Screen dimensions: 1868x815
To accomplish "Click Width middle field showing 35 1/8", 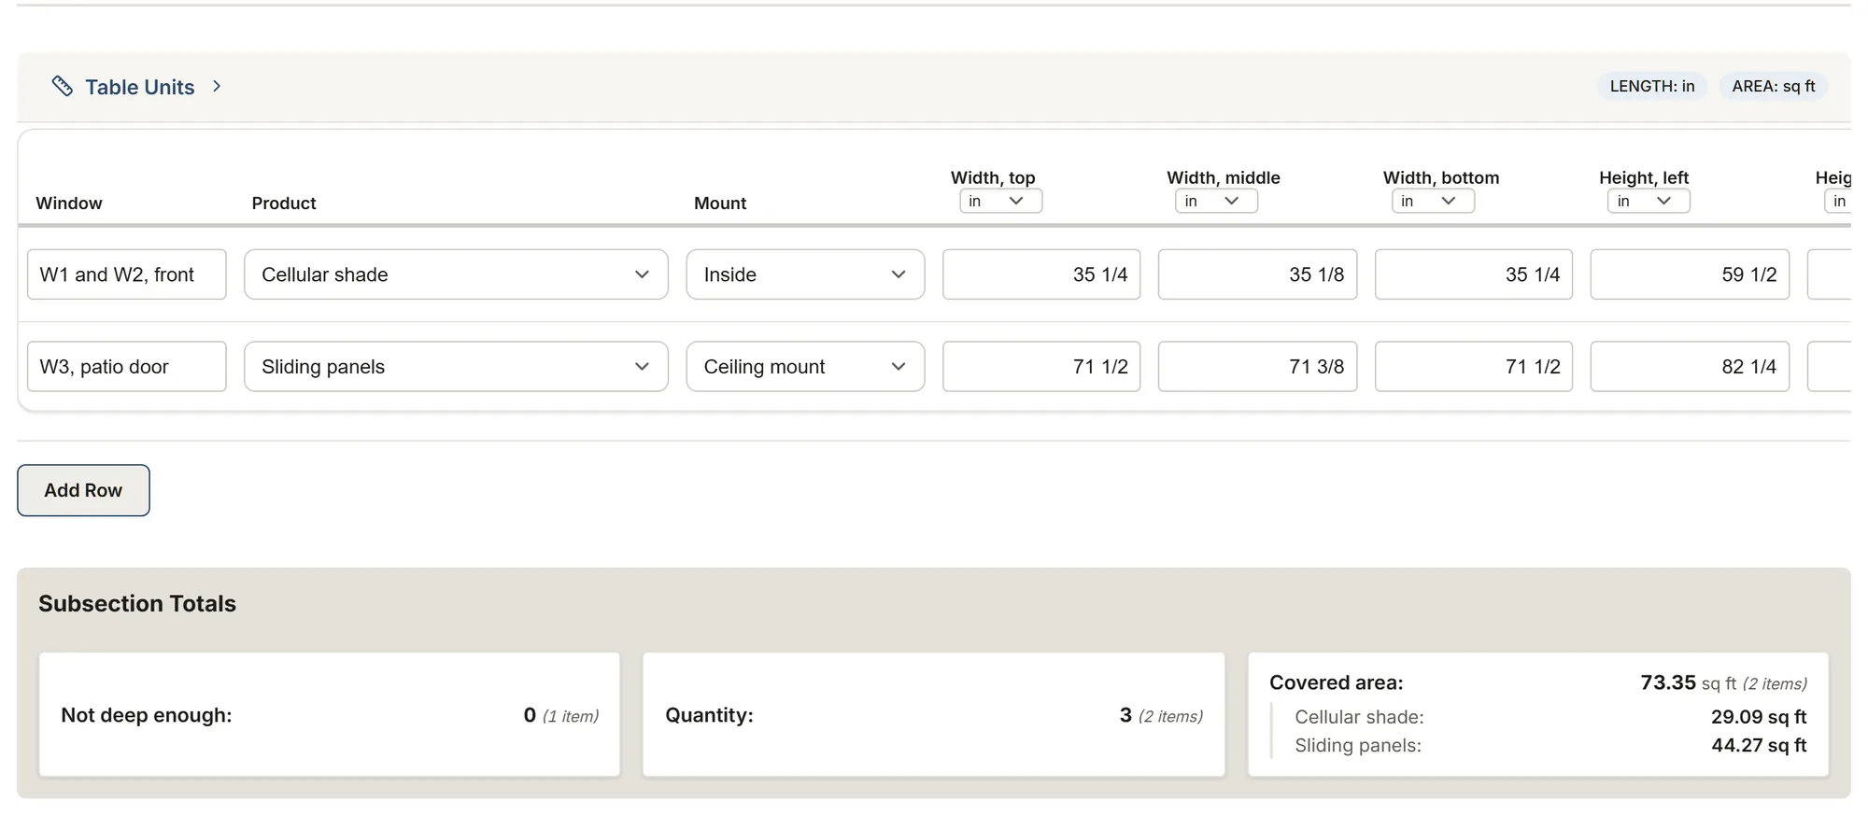I will pyautogui.click(x=1257, y=274).
